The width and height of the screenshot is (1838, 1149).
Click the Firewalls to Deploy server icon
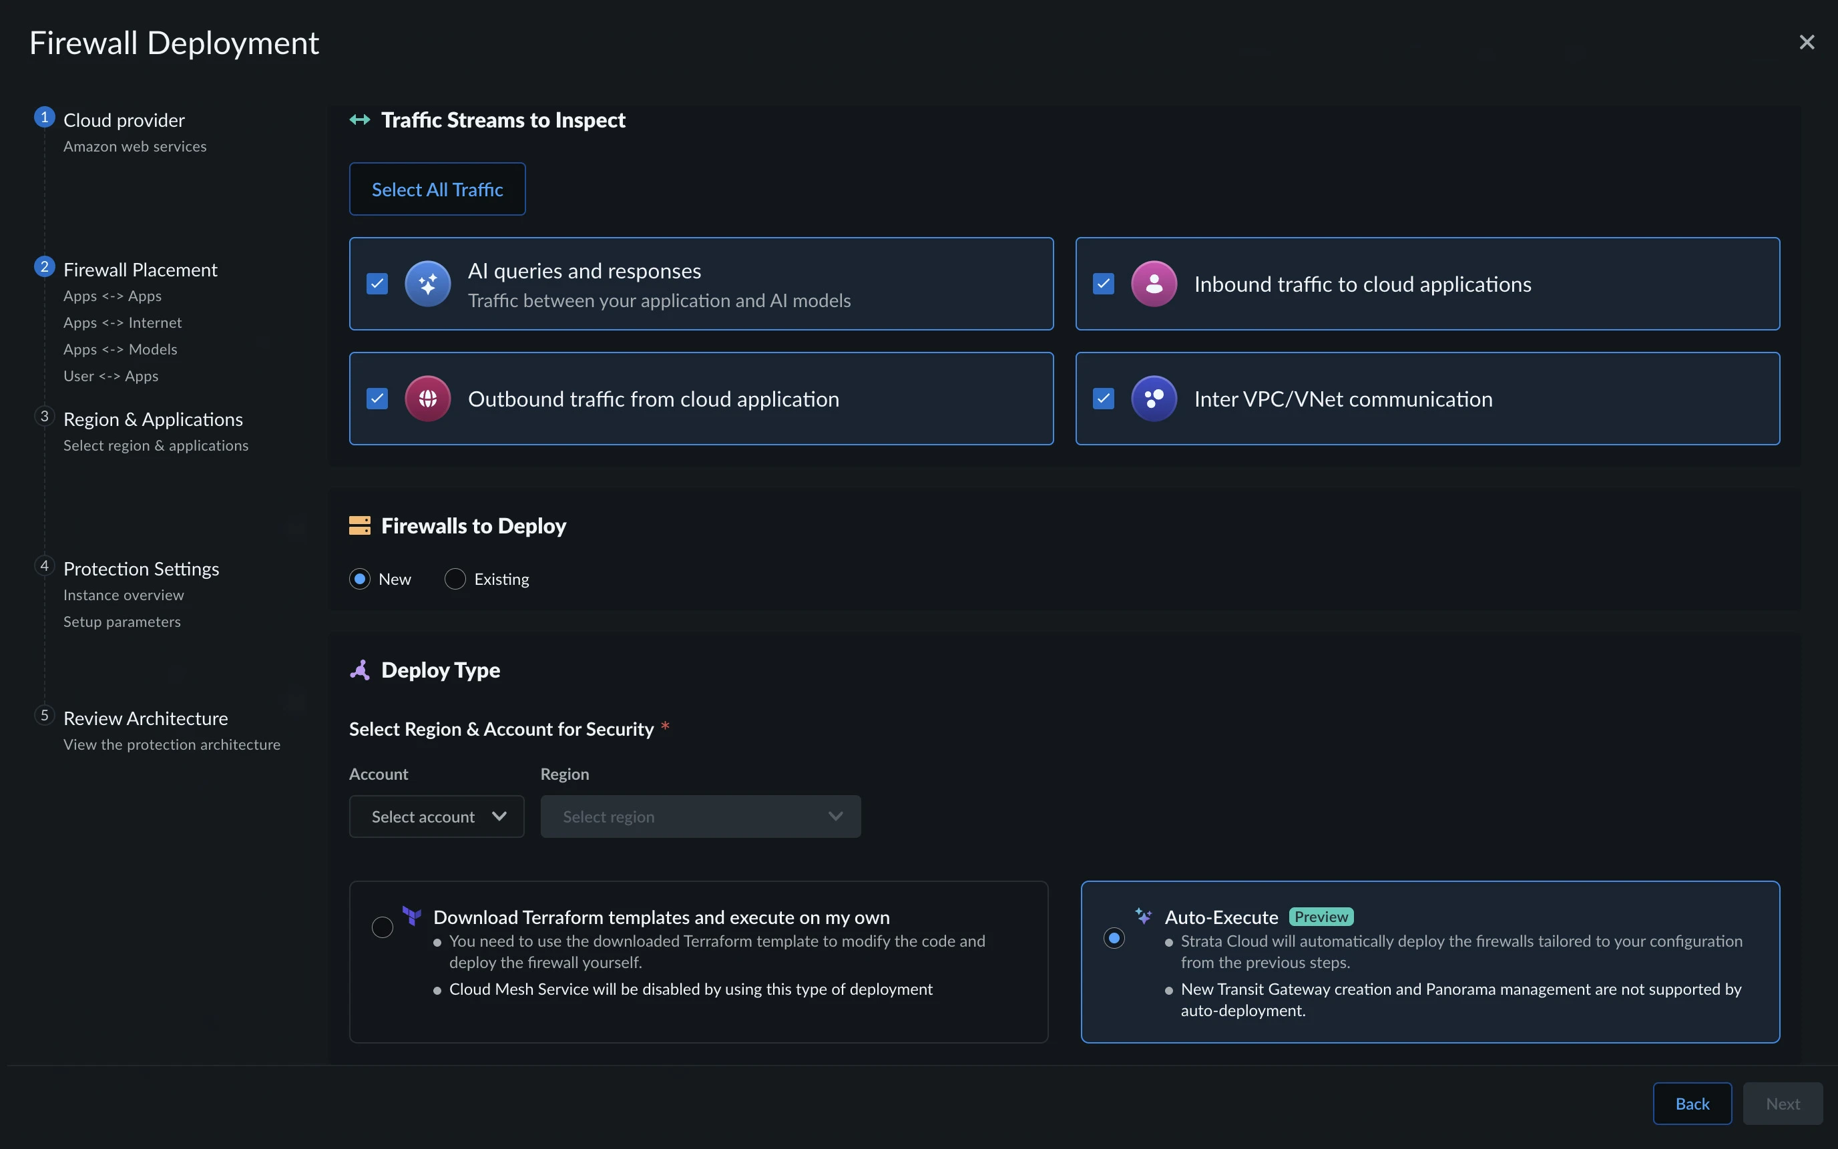(359, 526)
